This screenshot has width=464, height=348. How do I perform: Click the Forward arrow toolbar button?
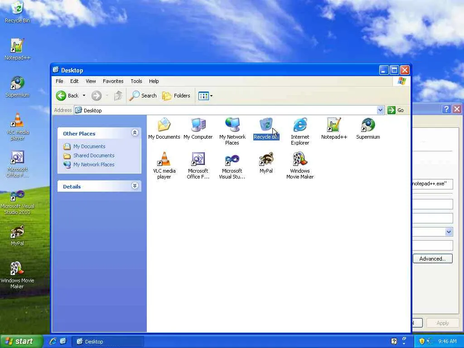click(96, 96)
